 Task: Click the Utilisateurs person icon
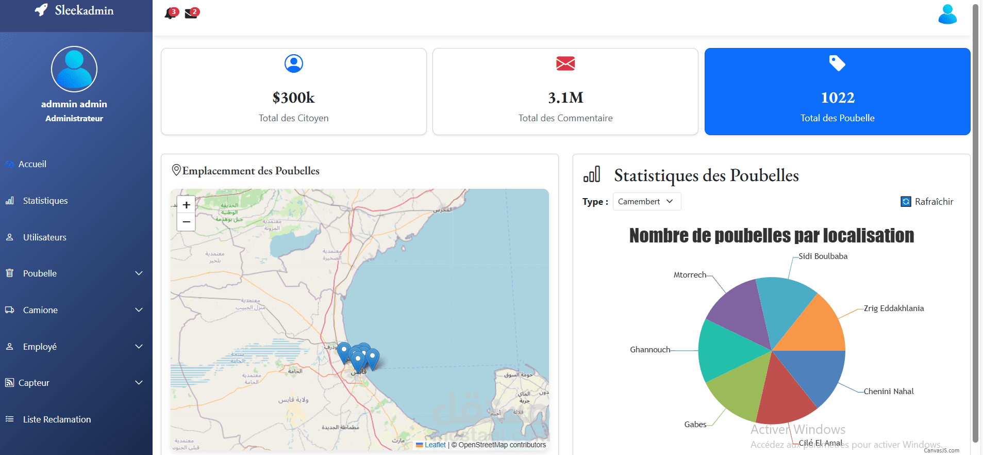coord(10,237)
